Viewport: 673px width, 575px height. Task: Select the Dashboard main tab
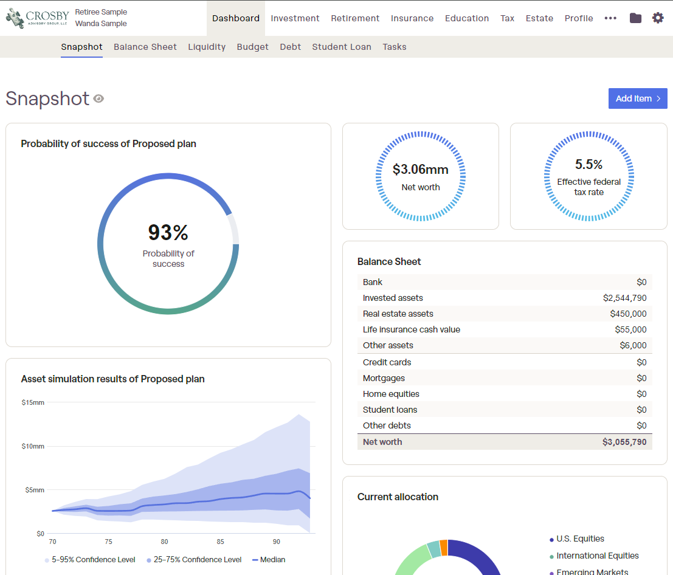[x=236, y=18]
